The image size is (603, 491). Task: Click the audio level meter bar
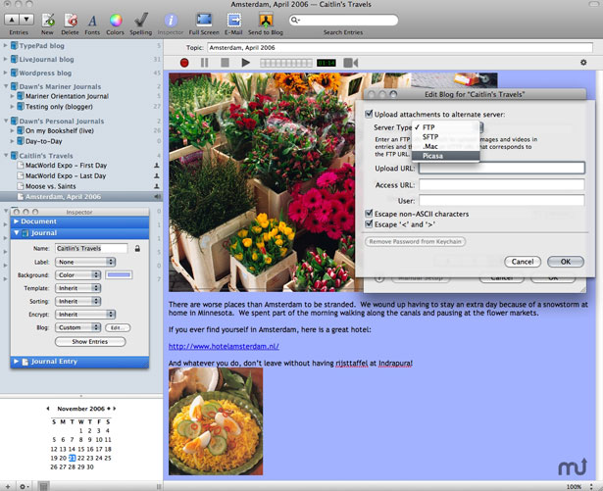pos(286,63)
